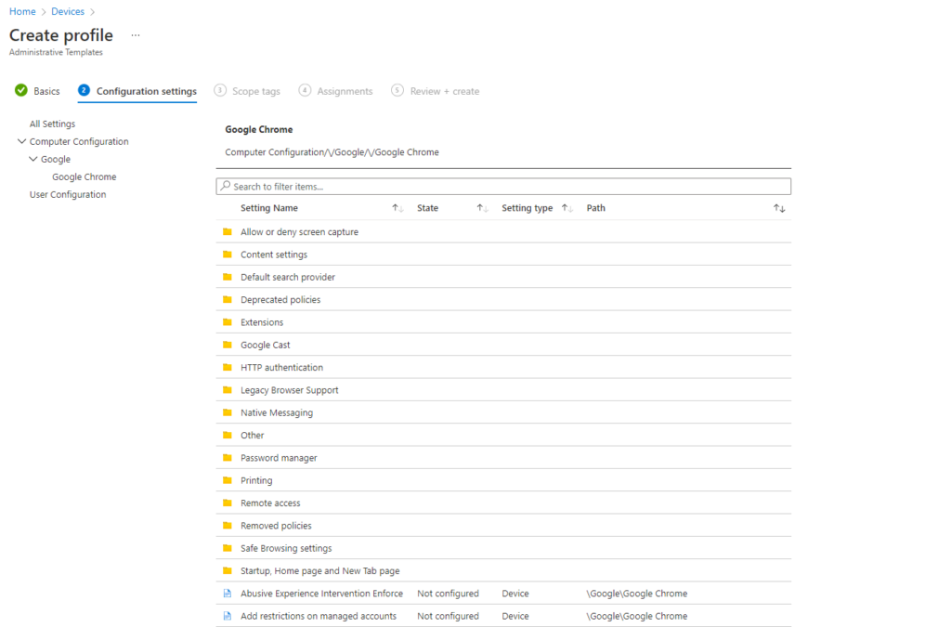
Task: Click the Path column header text
Action: [595, 208]
